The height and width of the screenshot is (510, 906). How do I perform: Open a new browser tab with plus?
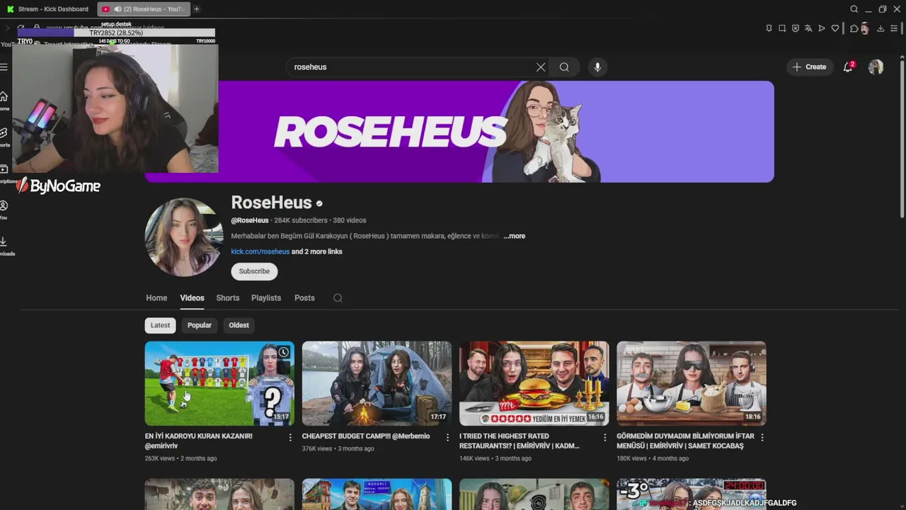pos(196,9)
